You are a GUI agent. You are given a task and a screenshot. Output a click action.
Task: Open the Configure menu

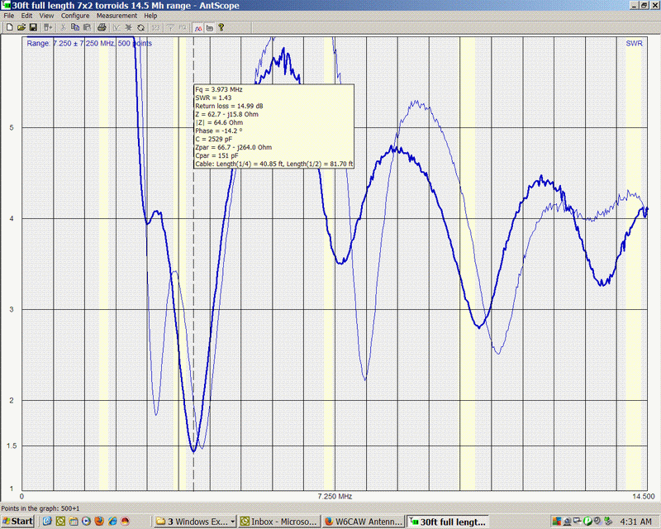tap(75, 16)
